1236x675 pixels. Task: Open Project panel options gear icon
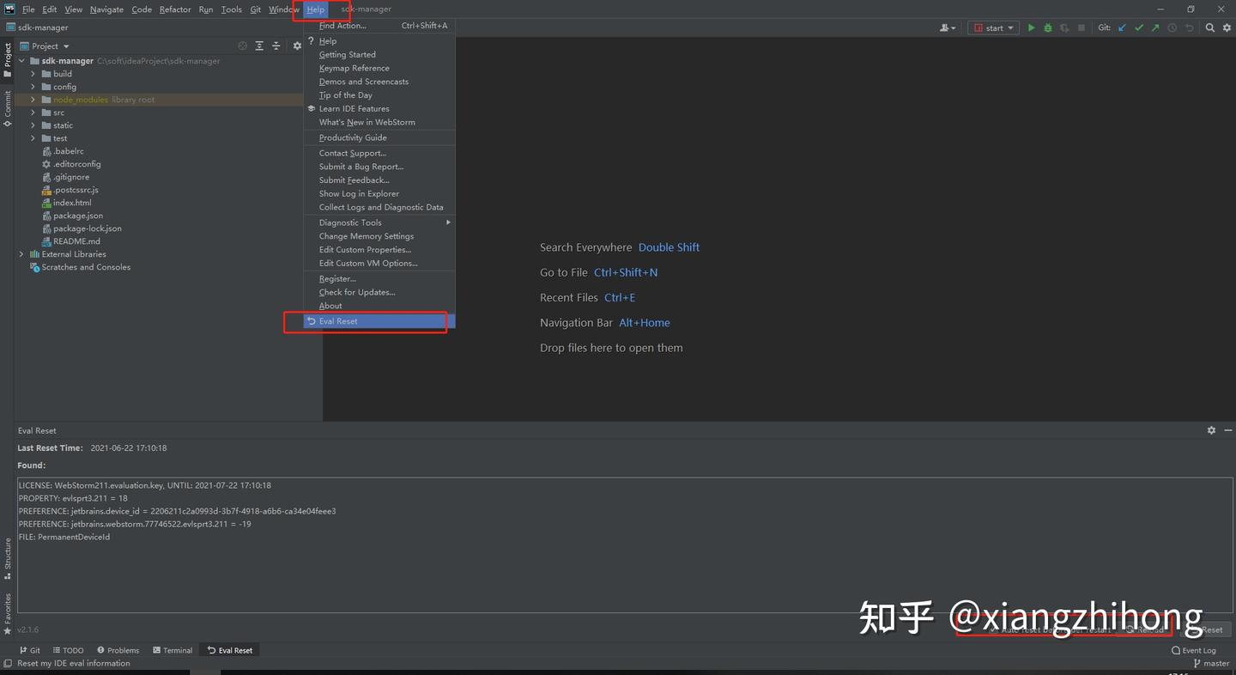pos(297,46)
